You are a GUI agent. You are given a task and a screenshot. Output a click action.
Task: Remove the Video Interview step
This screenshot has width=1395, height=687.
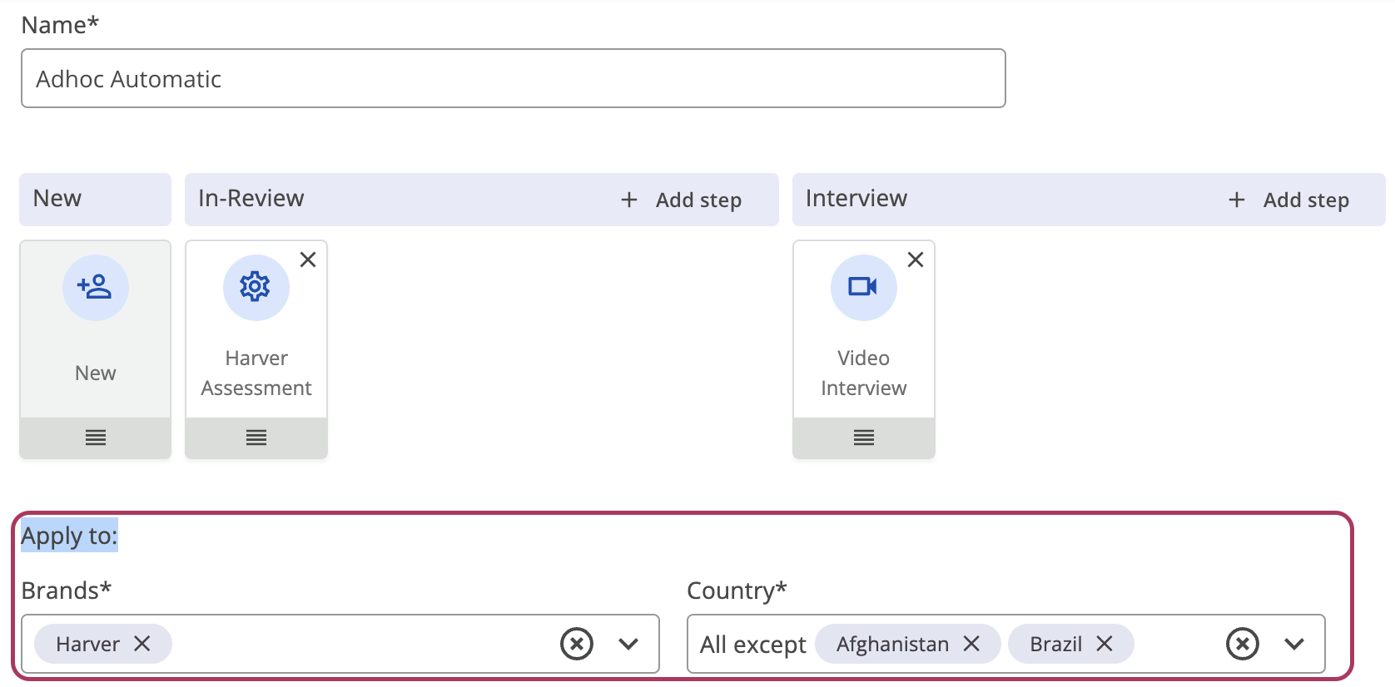point(916,259)
